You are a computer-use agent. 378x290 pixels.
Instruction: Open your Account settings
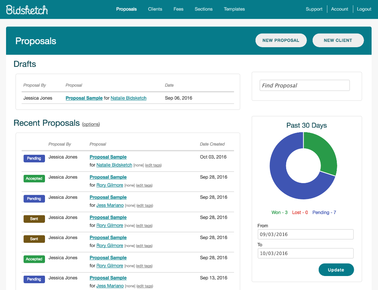[339, 9]
